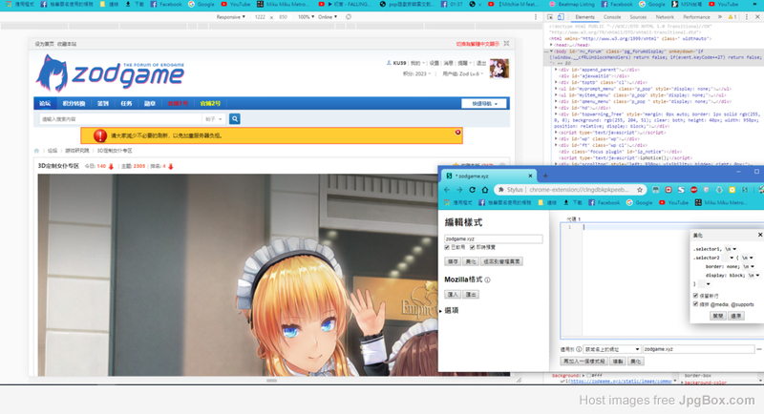This screenshot has height=414, width=764.
Task: Open a new tab in Stylus window
Action: pos(545,176)
